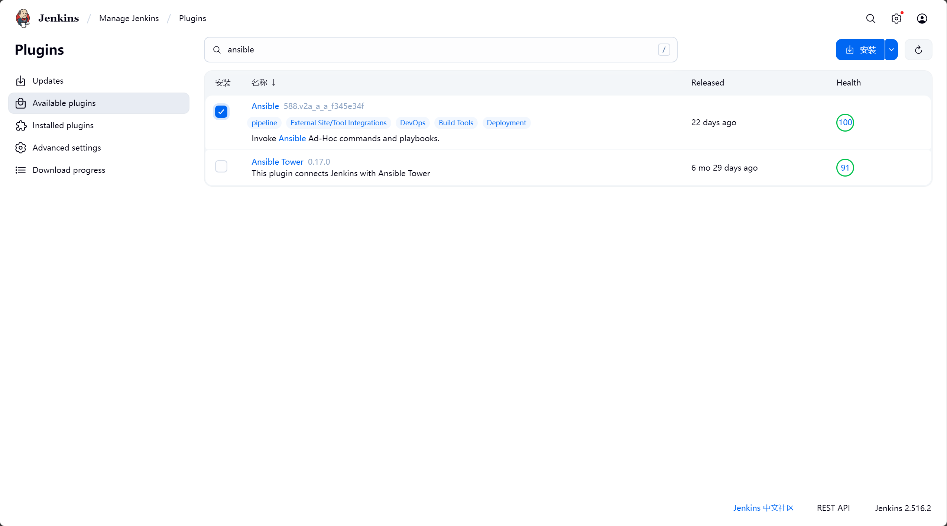This screenshot has height=526, width=947.
Task: Click the Ansible health score 100 badge
Action: [845, 123]
